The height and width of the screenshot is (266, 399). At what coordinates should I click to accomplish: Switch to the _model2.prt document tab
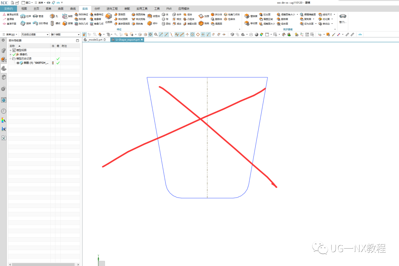click(95, 40)
